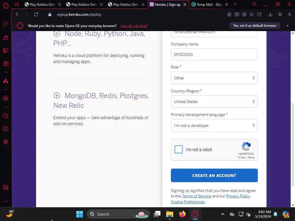Open Settings gear in sidebar
Viewport: 295px width, 221px height.
click(x=6, y=142)
